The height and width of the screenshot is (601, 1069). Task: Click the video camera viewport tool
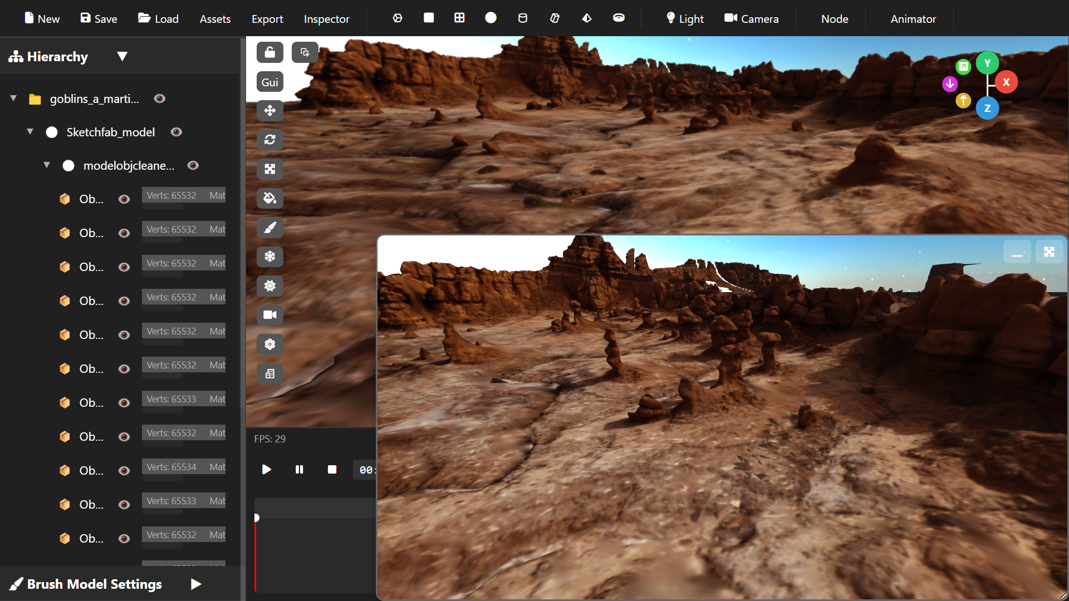pyautogui.click(x=270, y=315)
